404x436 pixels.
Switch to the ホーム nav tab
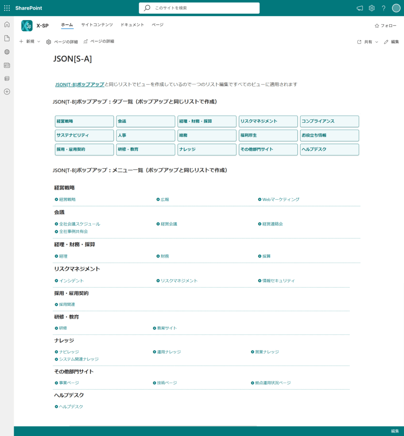coord(67,25)
